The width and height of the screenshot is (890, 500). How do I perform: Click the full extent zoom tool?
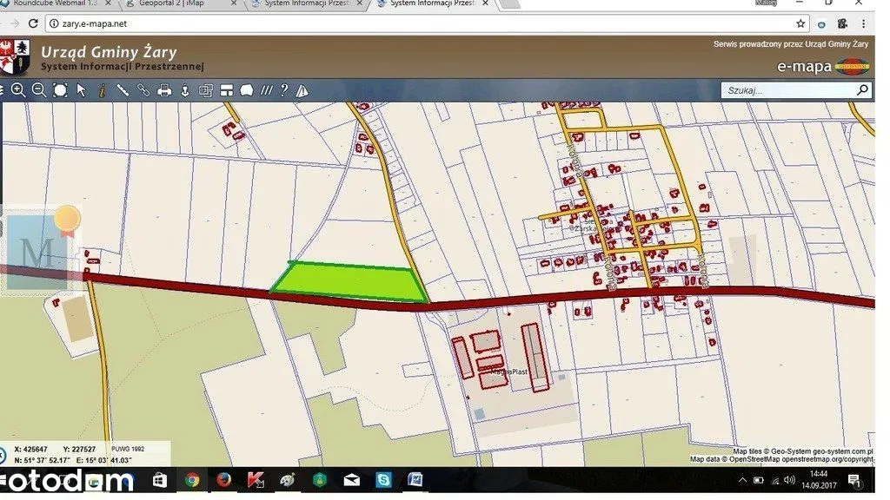(x=60, y=90)
